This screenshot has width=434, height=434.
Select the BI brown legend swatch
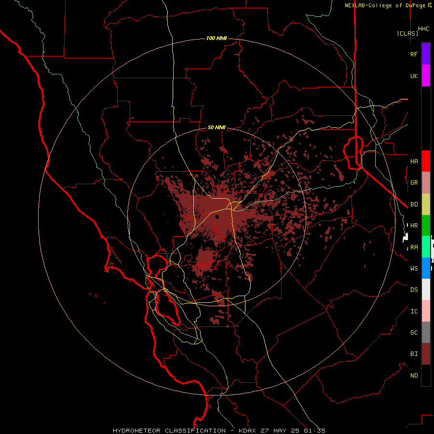coord(426,354)
